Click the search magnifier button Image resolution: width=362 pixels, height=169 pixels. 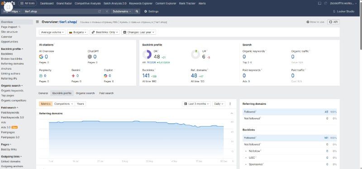click(137, 11)
